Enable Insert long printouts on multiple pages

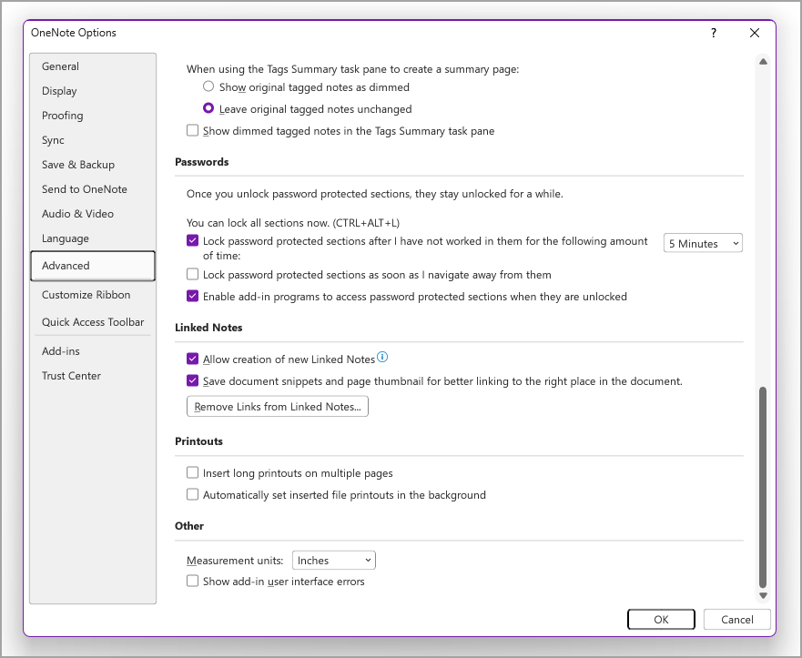pos(192,472)
